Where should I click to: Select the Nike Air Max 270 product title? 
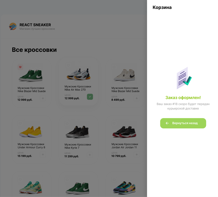(x=78, y=88)
